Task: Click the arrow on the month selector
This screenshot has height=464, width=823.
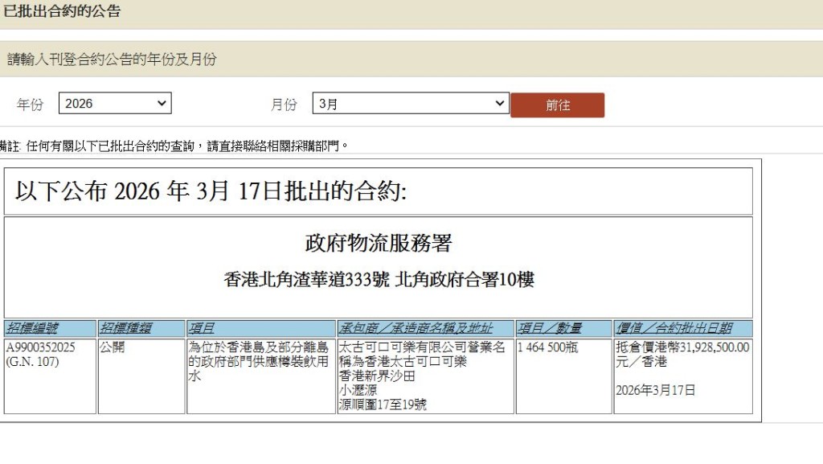Action: tap(500, 103)
